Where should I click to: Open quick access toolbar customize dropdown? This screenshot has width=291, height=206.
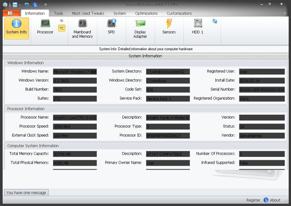pos(46,5)
